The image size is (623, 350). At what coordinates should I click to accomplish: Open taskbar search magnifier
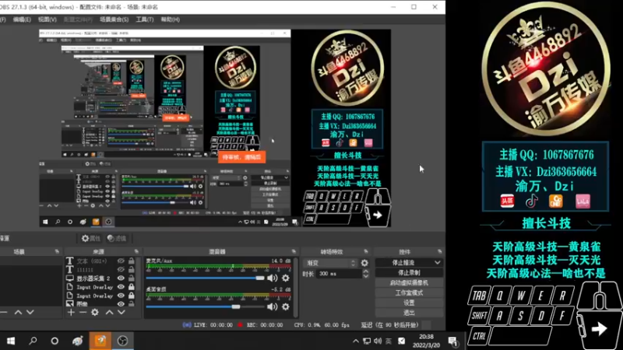coord(33,341)
